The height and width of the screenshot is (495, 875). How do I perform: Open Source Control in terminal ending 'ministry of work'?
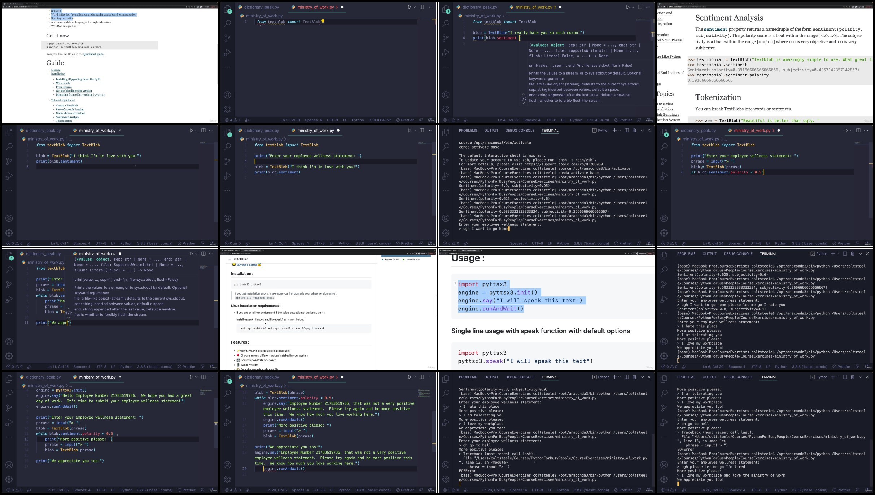pos(664,408)
